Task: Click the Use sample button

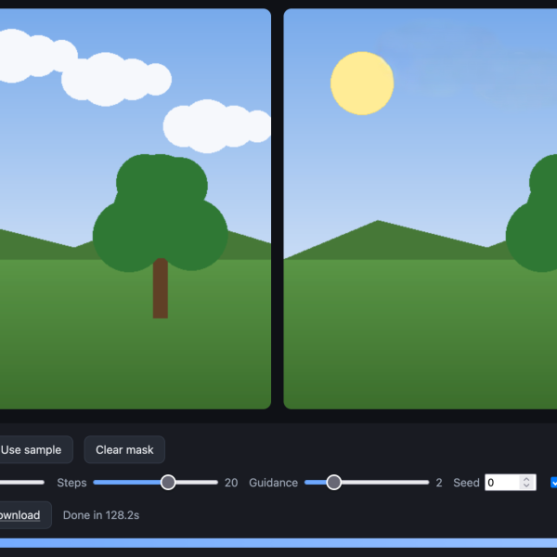Action: 32,449
